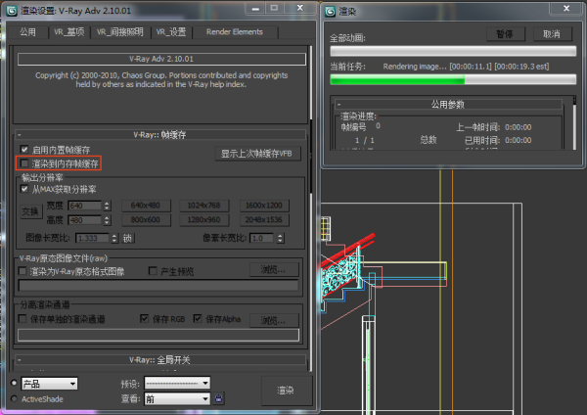Enable 渲染到内存帧缓存 checkbox
The width and height of the screenshot is (587, 415).
pos(24,163)
